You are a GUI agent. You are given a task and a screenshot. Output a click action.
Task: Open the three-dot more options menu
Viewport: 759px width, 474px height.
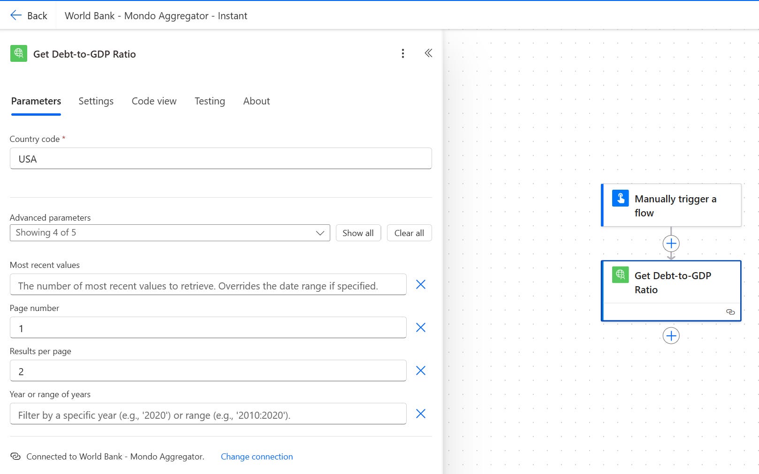coord(402,53)
